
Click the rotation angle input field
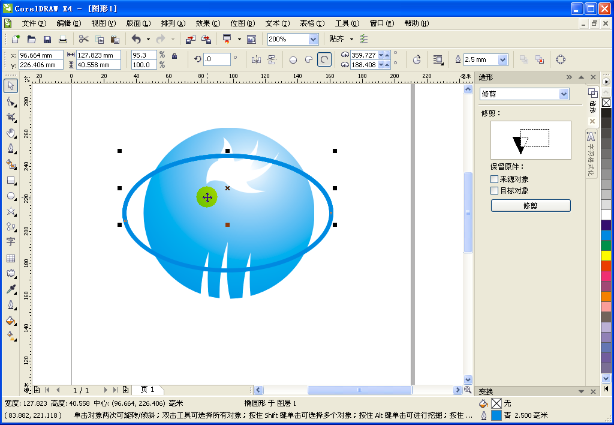pyautogui.click(x=216, y=59)
